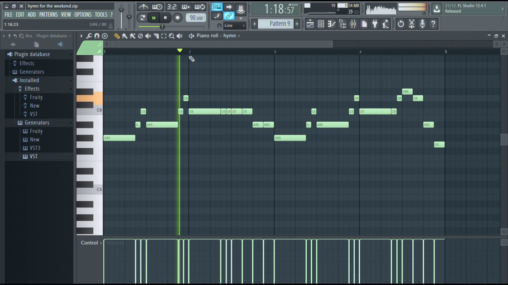Click the scissors audio editor icon
The width and height of the screenshot is (508, 285).
pyautogui.click(x=412, y=24)
